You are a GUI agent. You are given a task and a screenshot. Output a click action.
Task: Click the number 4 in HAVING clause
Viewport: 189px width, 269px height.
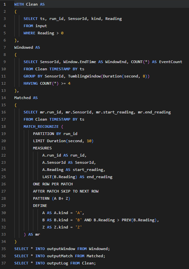click(x=69, y=83)
